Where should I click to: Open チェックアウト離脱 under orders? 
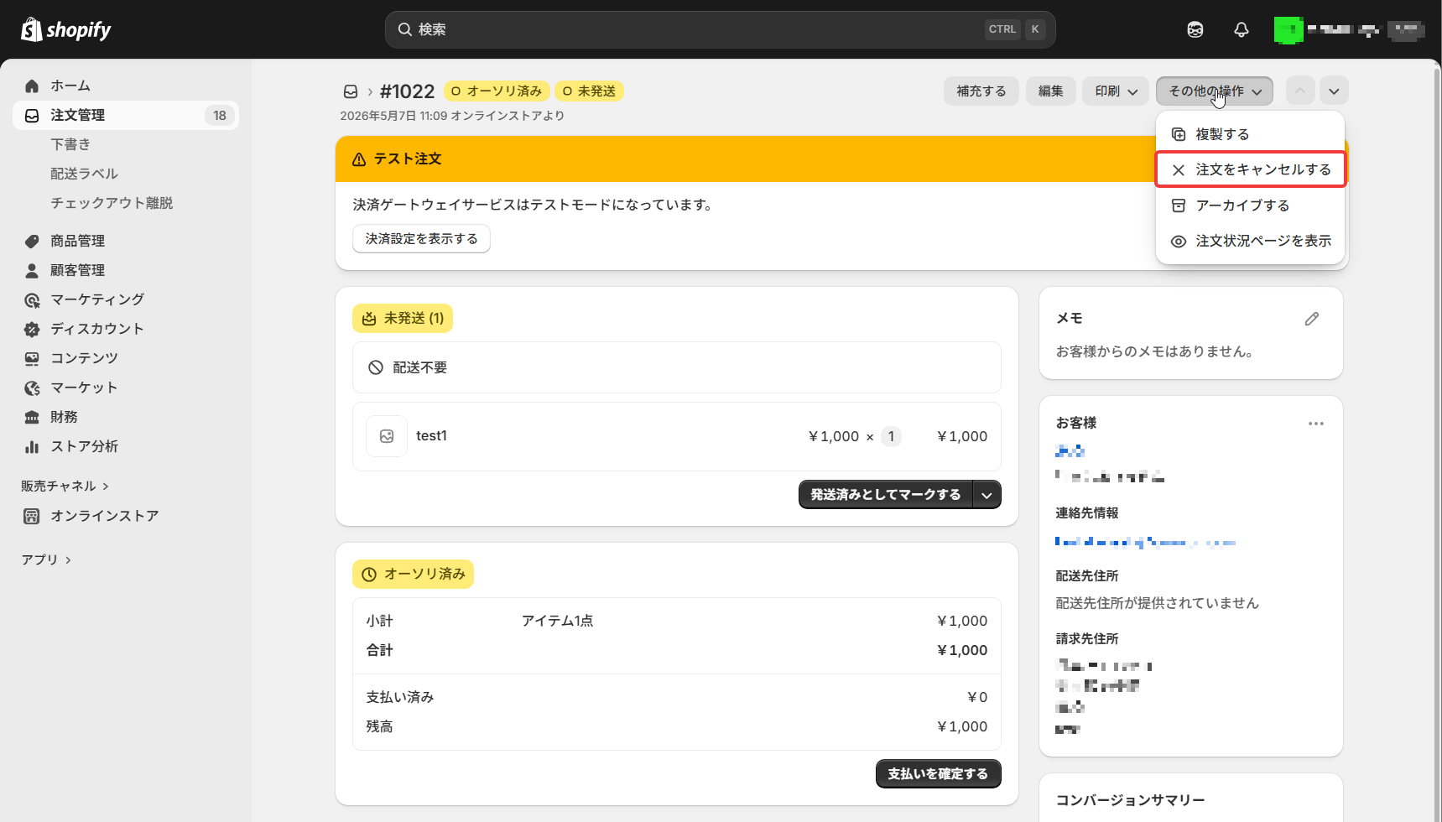[112, 203]
